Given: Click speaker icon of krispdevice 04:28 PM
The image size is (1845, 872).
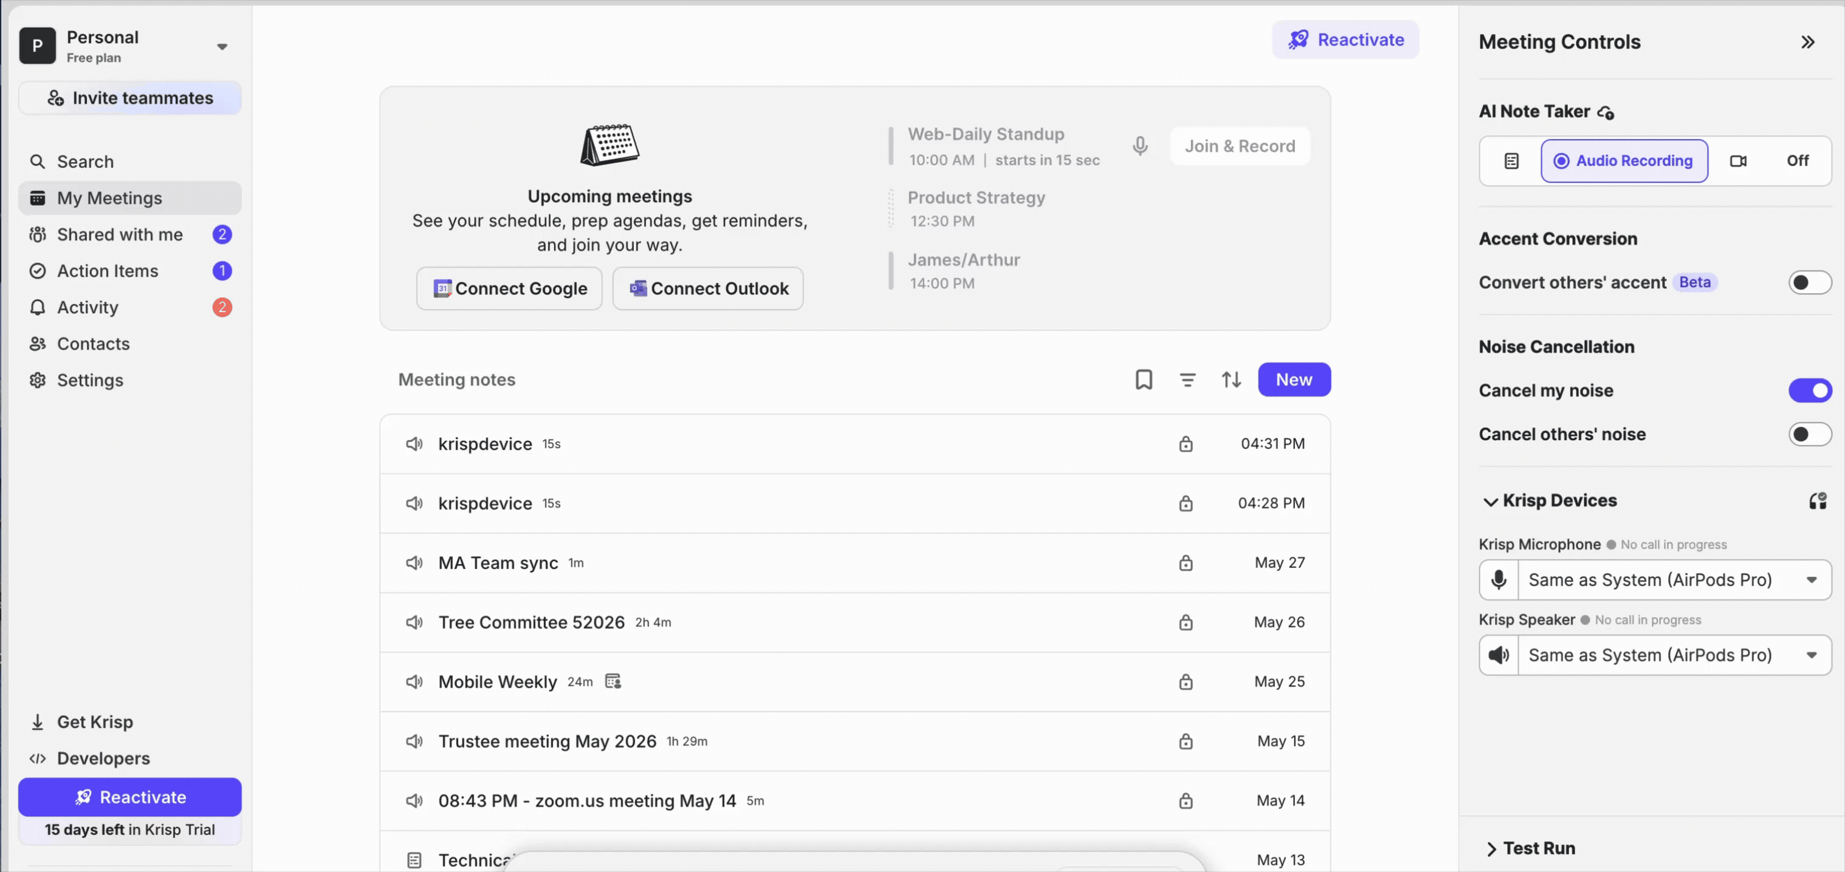Looking at the screenshot, I should (414, 504).
